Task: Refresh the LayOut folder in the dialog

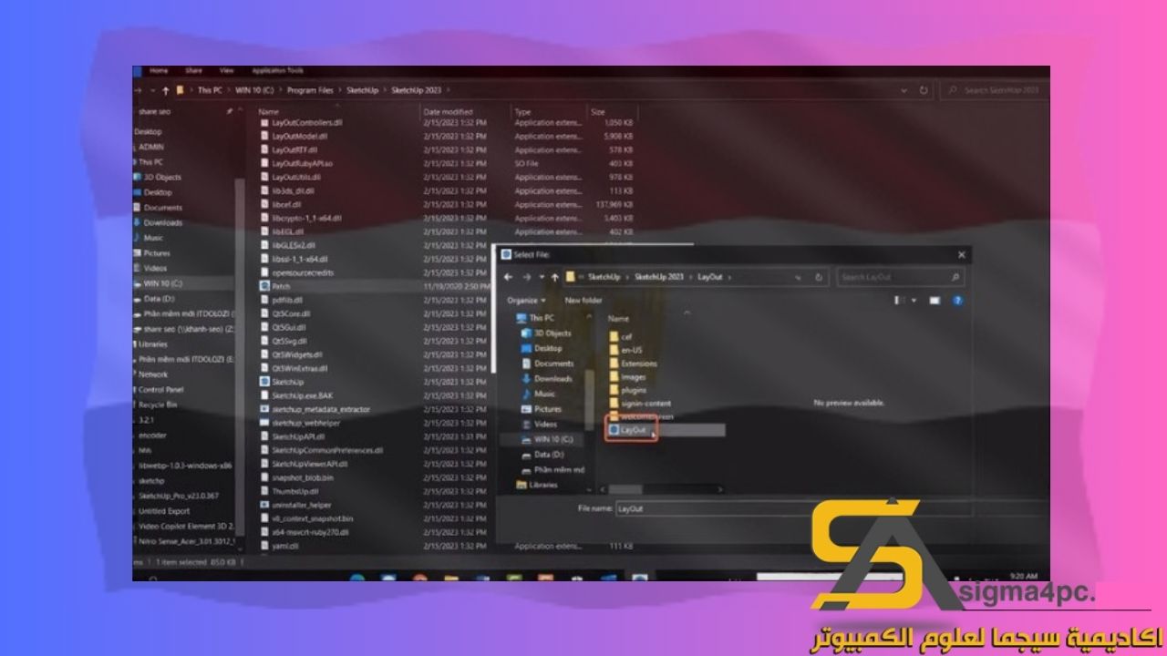Action: pos(819,277)
